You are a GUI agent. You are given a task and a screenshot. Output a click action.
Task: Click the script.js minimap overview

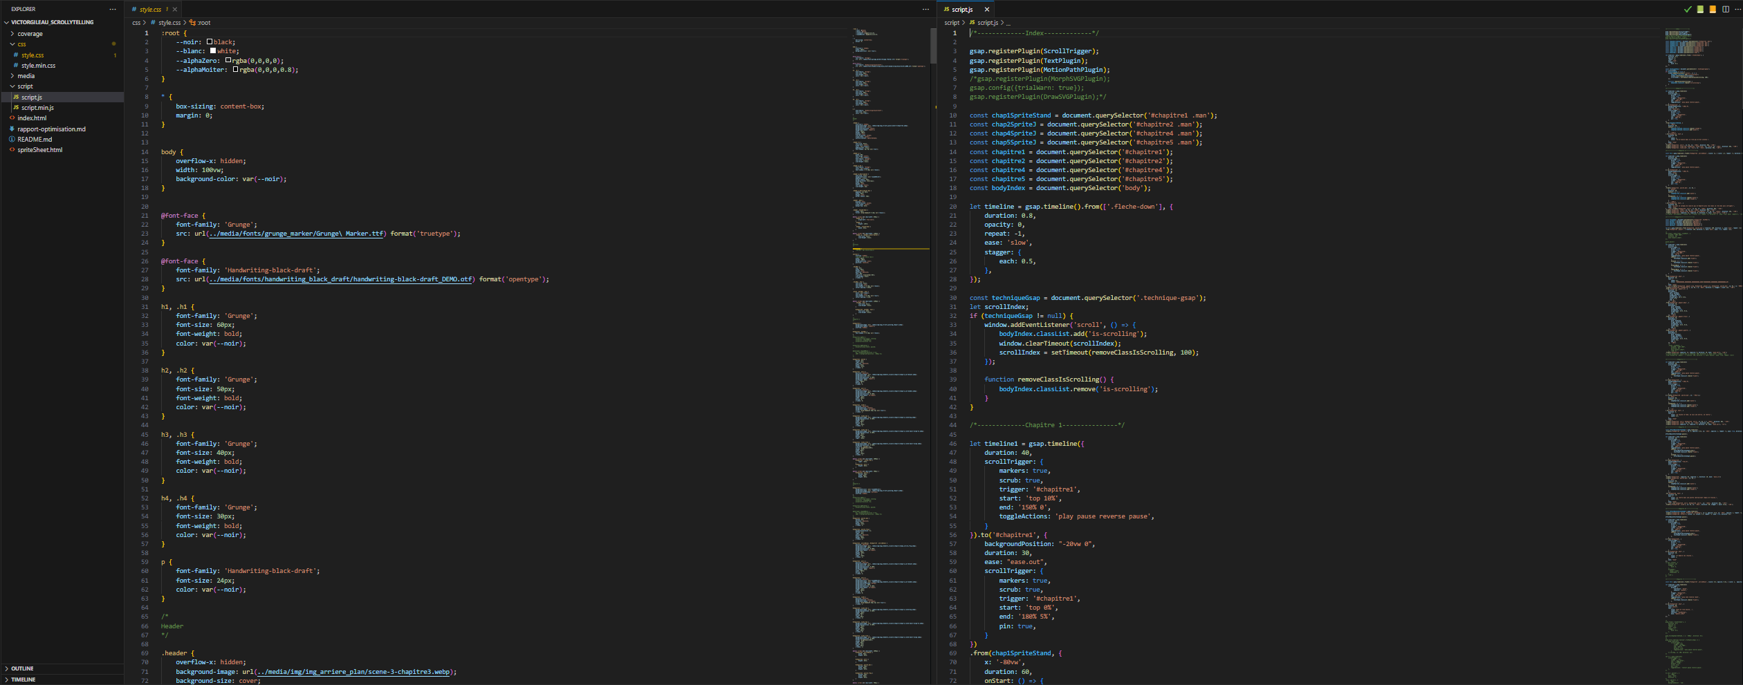point(1703,356)
